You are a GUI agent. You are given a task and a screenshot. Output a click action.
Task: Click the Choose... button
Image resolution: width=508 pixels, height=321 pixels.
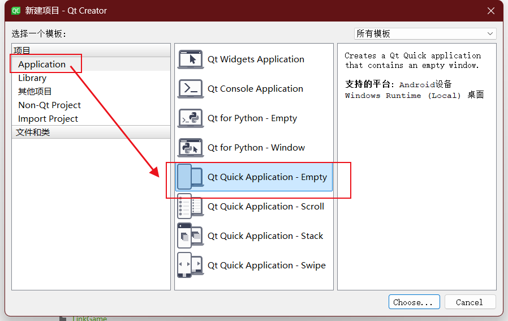[x=414, y=302]
